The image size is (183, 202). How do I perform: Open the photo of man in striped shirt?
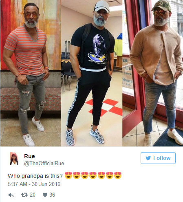pyautogui.click(x=31, y=73)
